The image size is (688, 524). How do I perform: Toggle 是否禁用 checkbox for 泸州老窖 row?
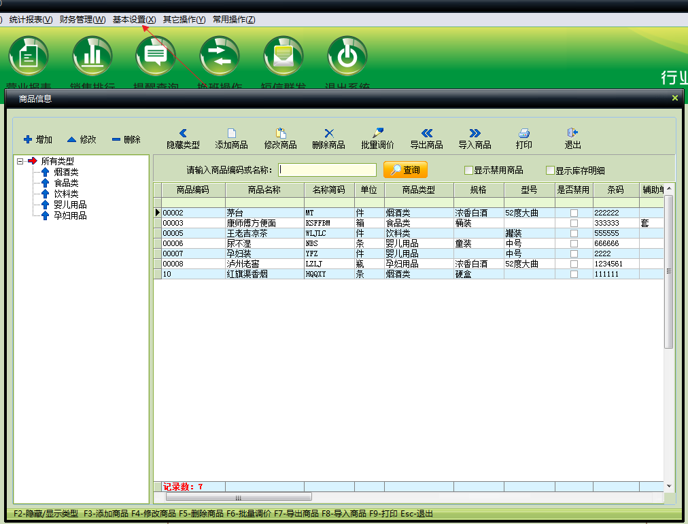point(574,264)
